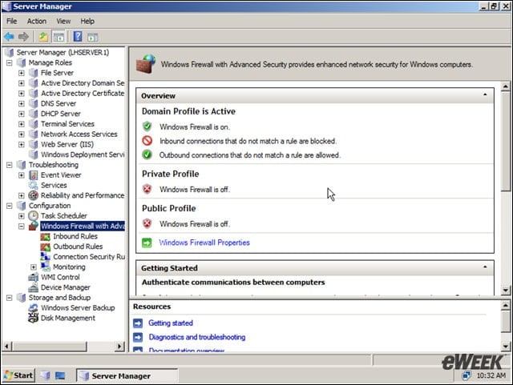
Task: Click the main pane scroll down arrow
Action: [x=506, y=291]
